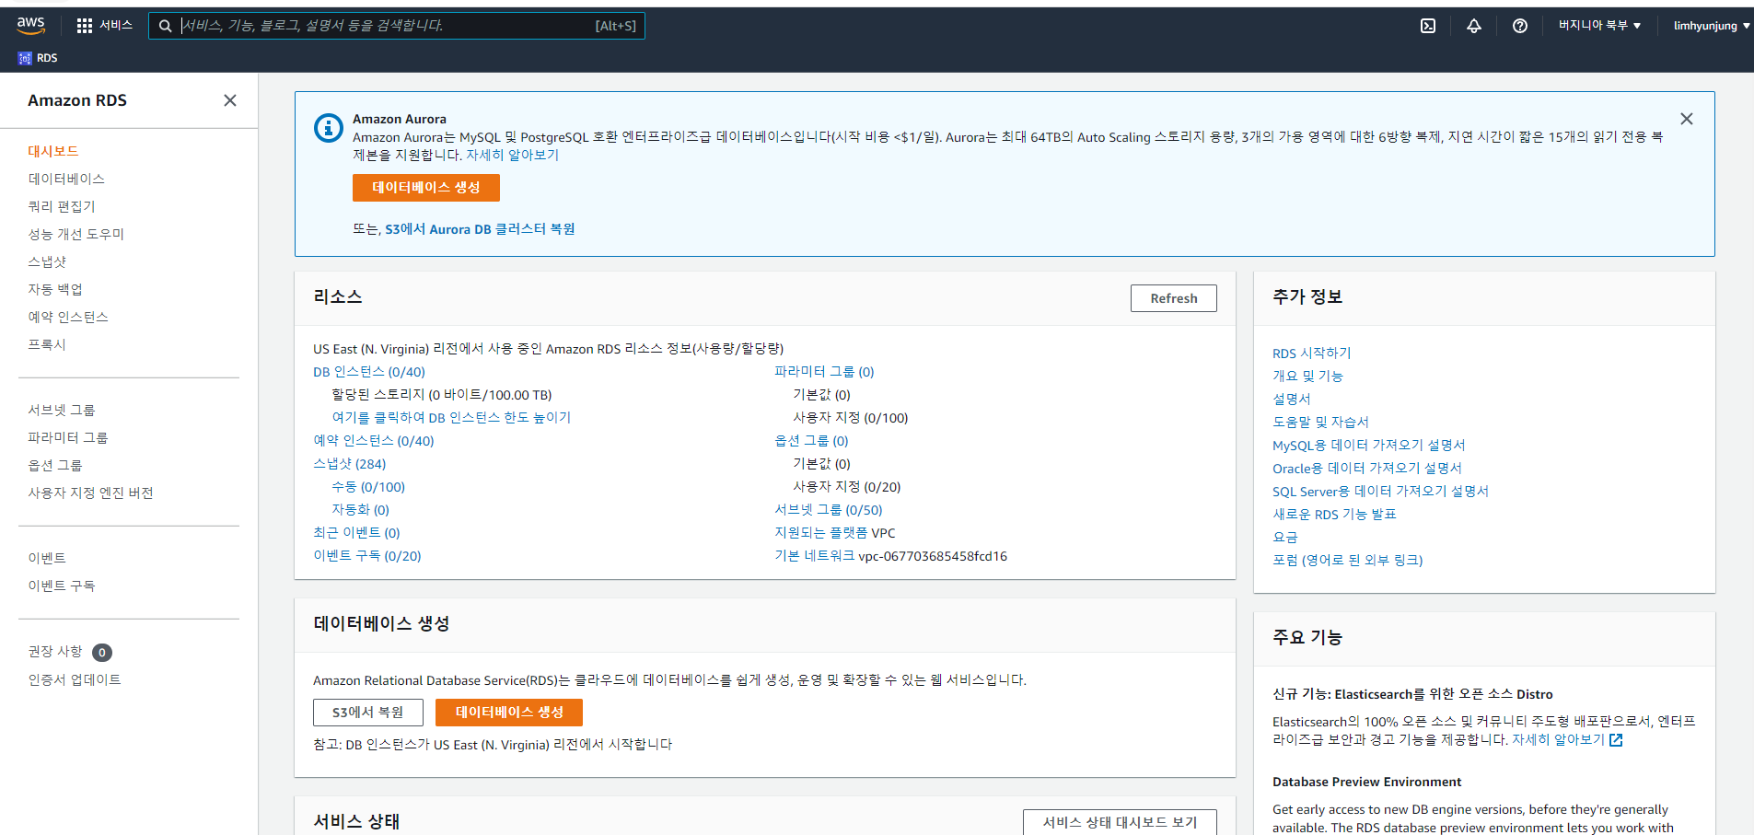Click 데이터베이스 생성 button in Aurora banner
This screenshot has height=835, width=1754.
[426, 188]
